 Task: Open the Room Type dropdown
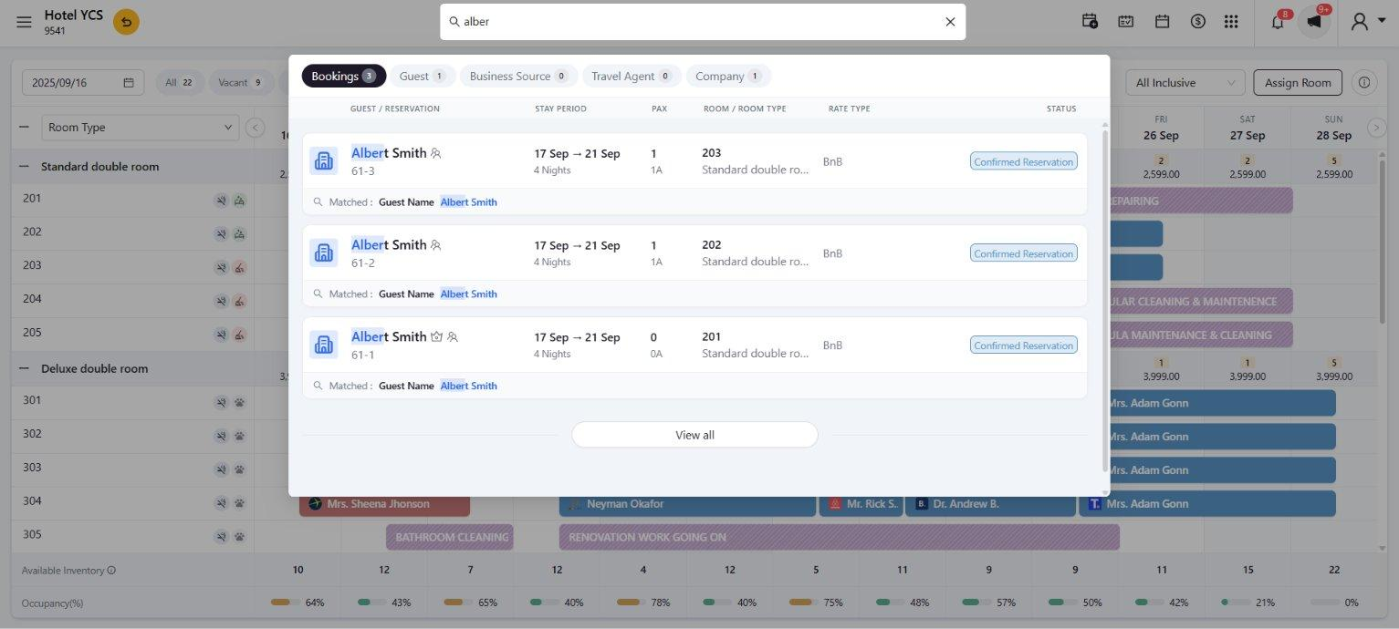pyautogui.click(x=141, y=128)
